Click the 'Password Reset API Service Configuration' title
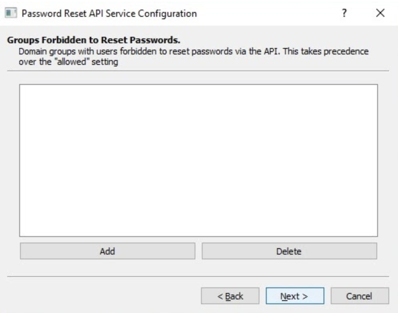Viewport: 398px width, 313px height. 109,14
